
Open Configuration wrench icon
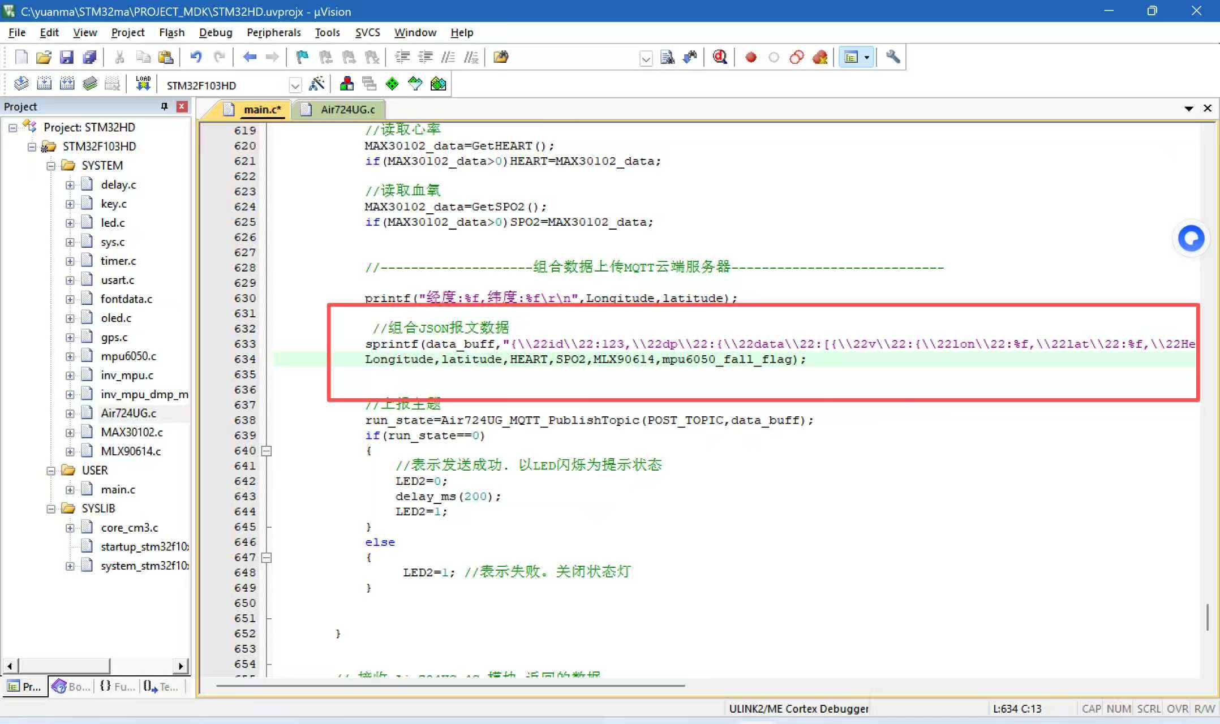point(893,57)
